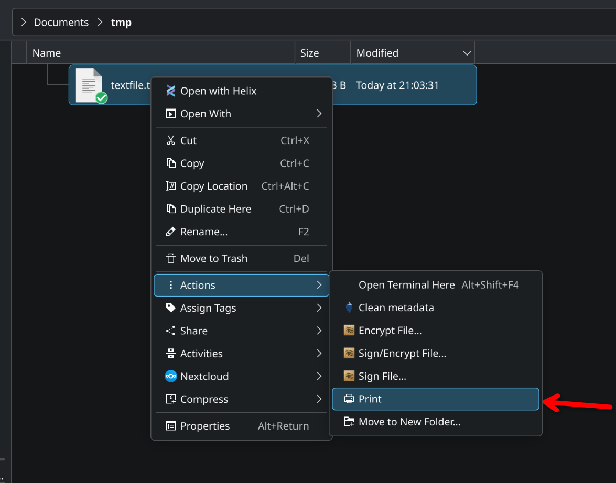Click the Name column header
Screen dimensions: 616x483
[47, 53]
